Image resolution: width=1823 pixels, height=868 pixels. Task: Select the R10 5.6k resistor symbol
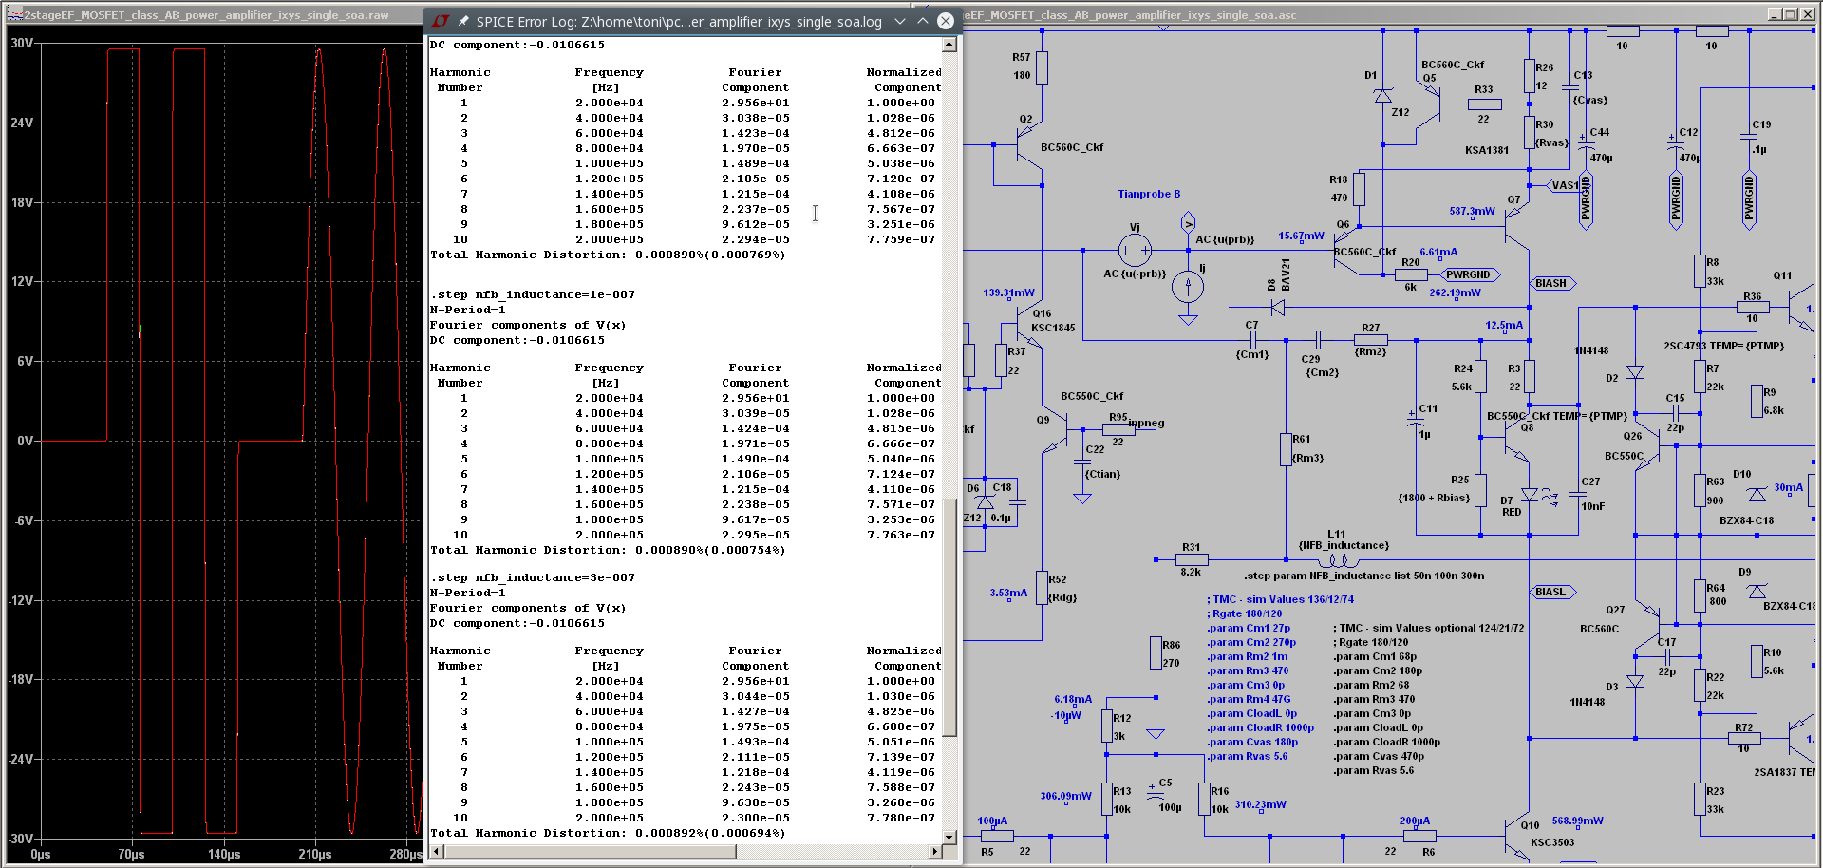pos(1757,662)
